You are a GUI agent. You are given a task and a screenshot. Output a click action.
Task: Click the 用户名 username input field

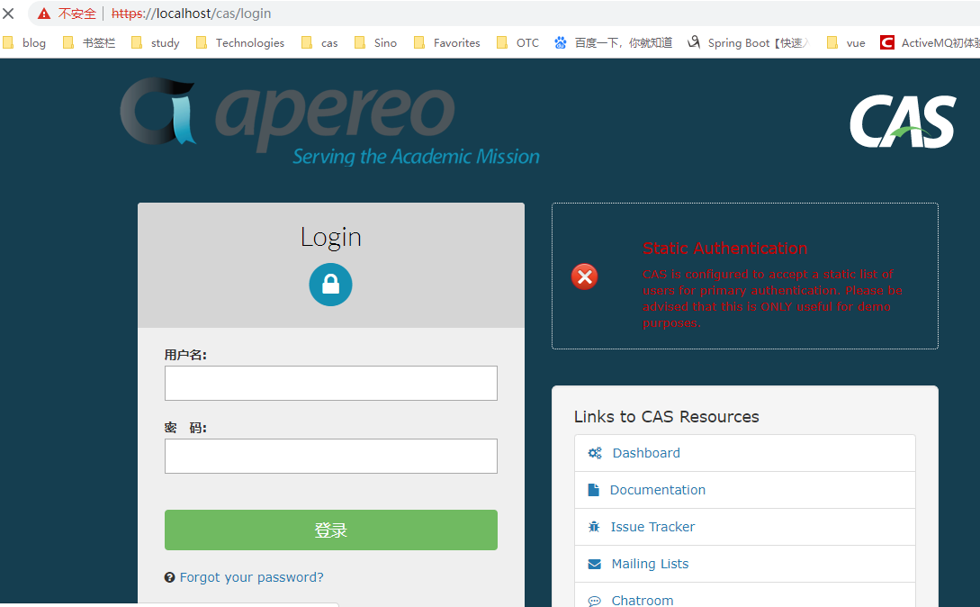point(330,383)
